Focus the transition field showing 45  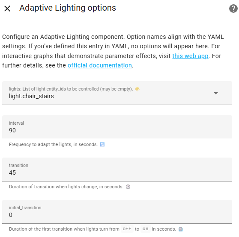117,169
